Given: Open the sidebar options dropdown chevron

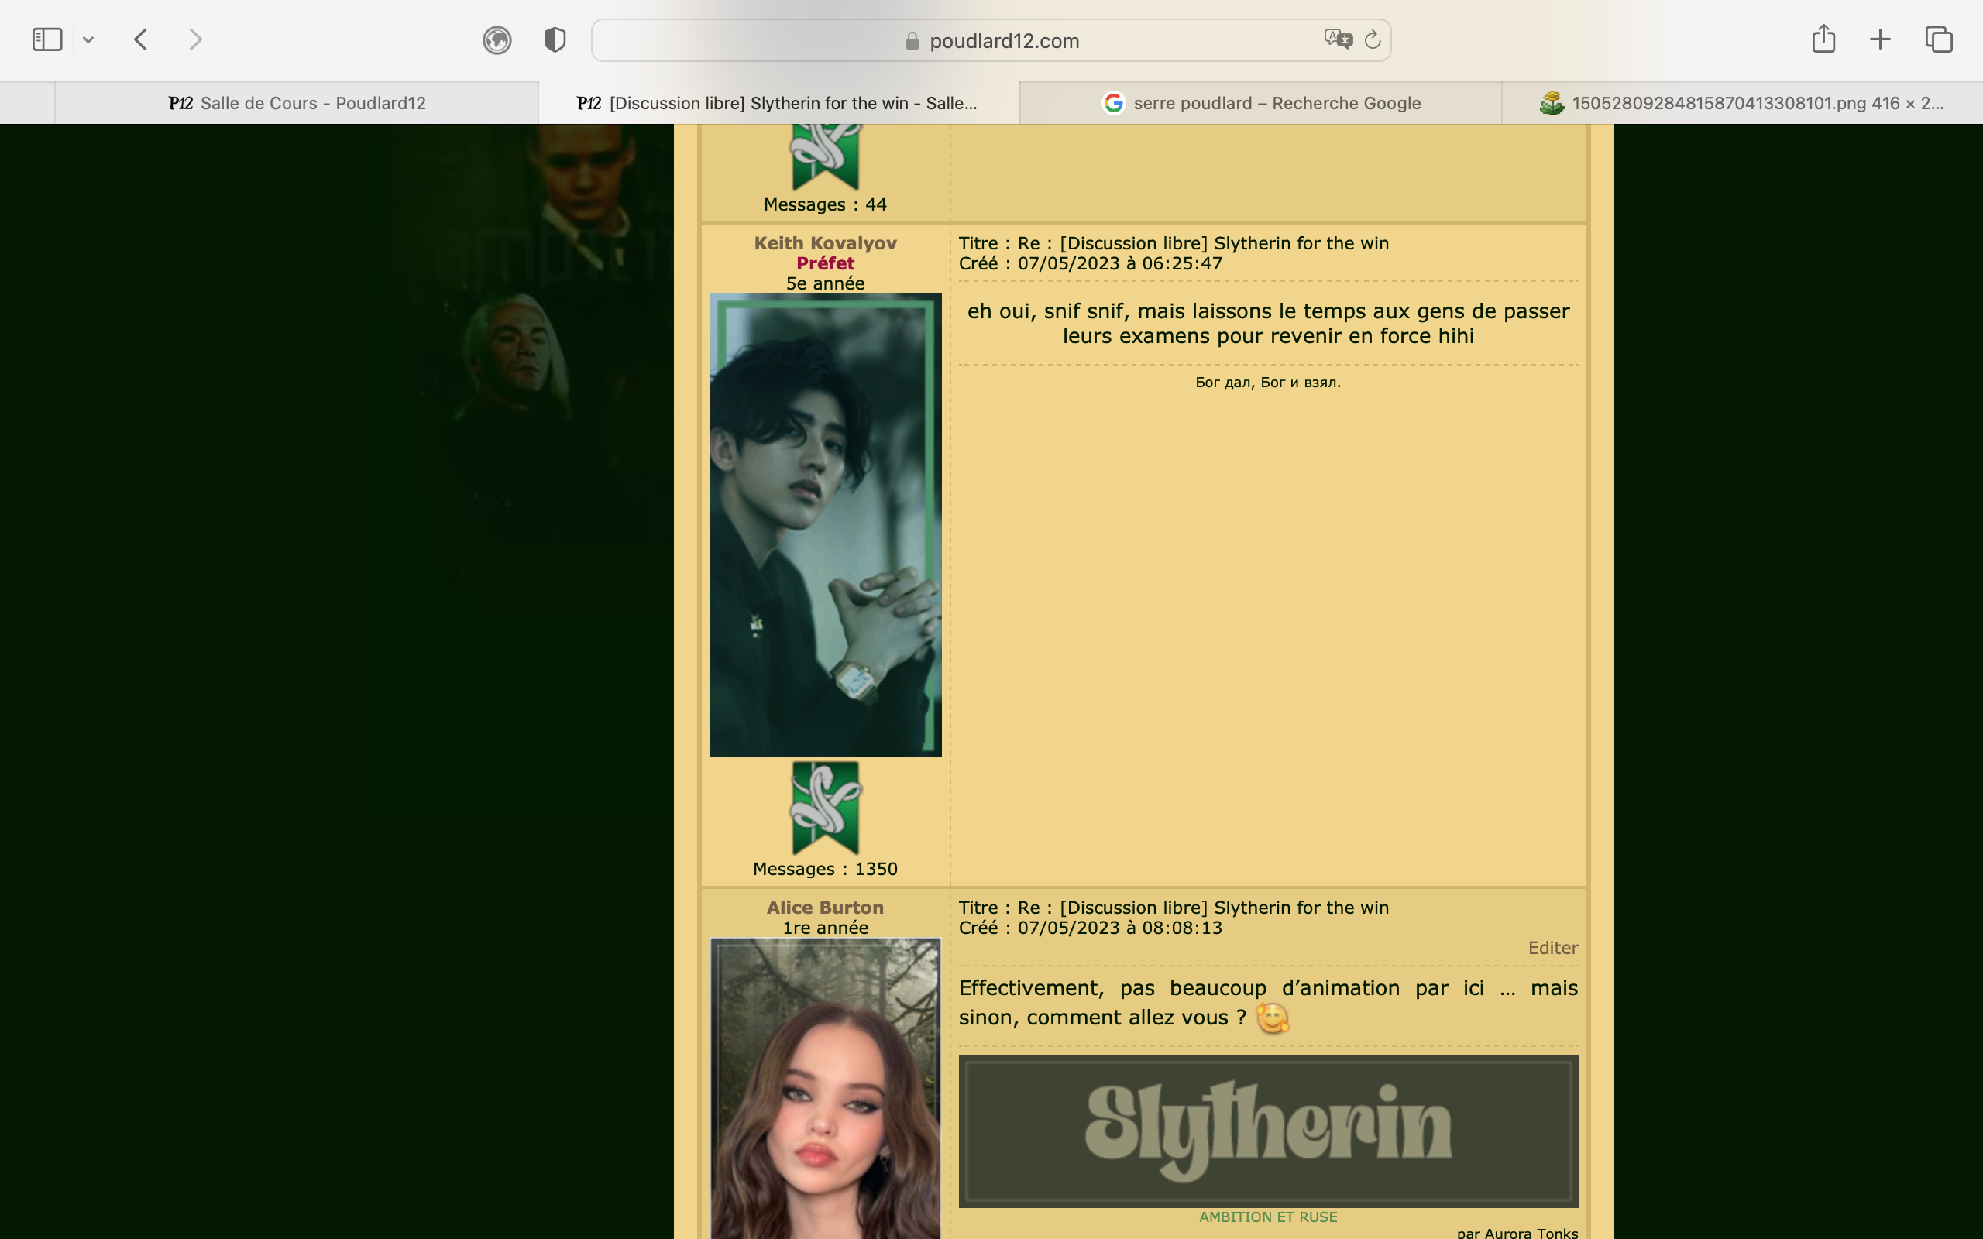Looking at the screenshot, I should click(x=88, y=39).
